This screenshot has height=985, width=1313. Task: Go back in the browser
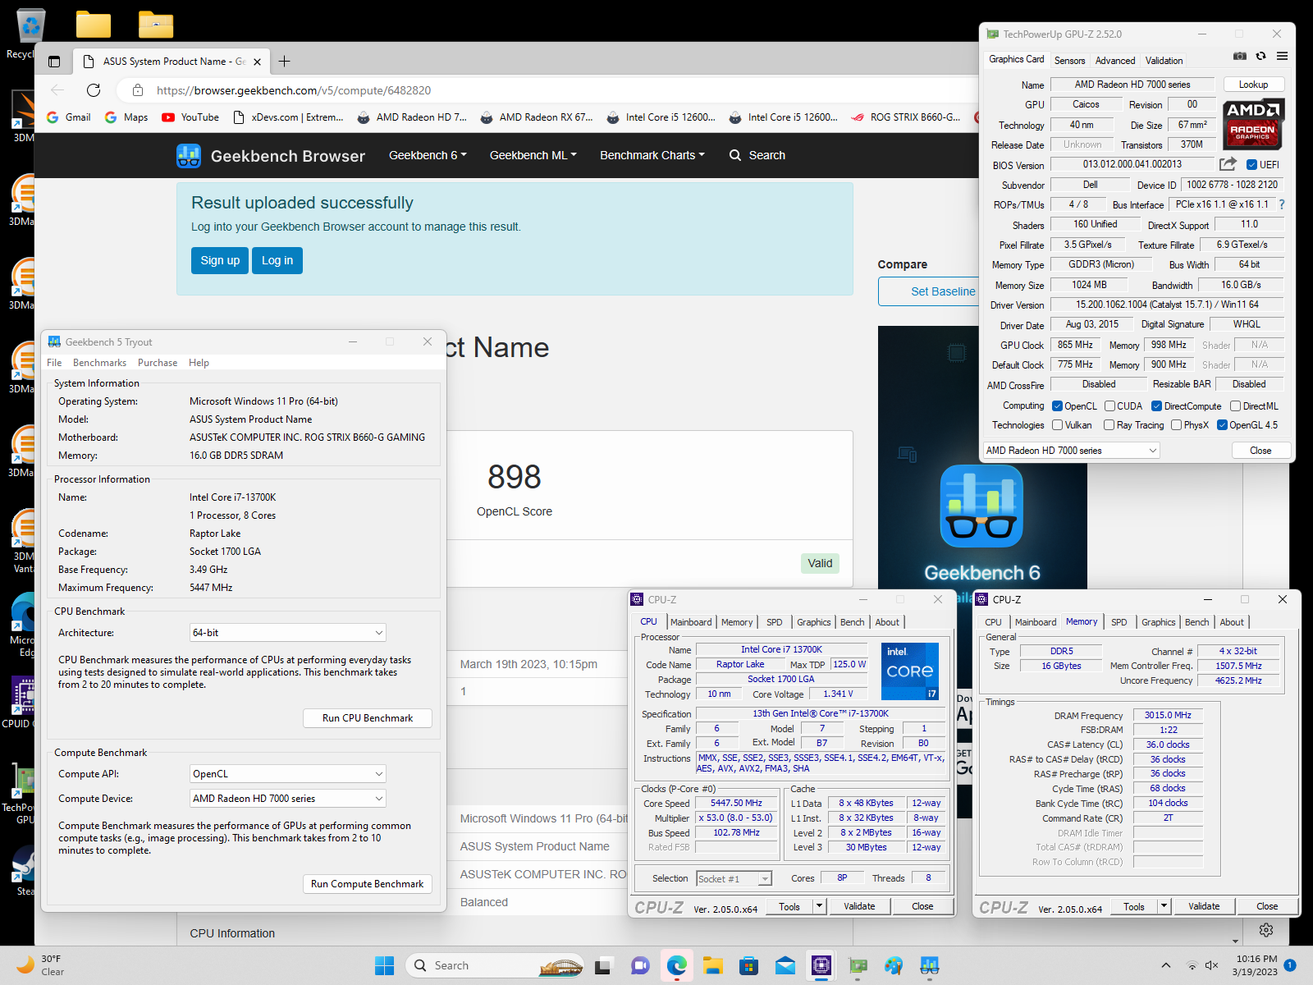tap(57, 90)
